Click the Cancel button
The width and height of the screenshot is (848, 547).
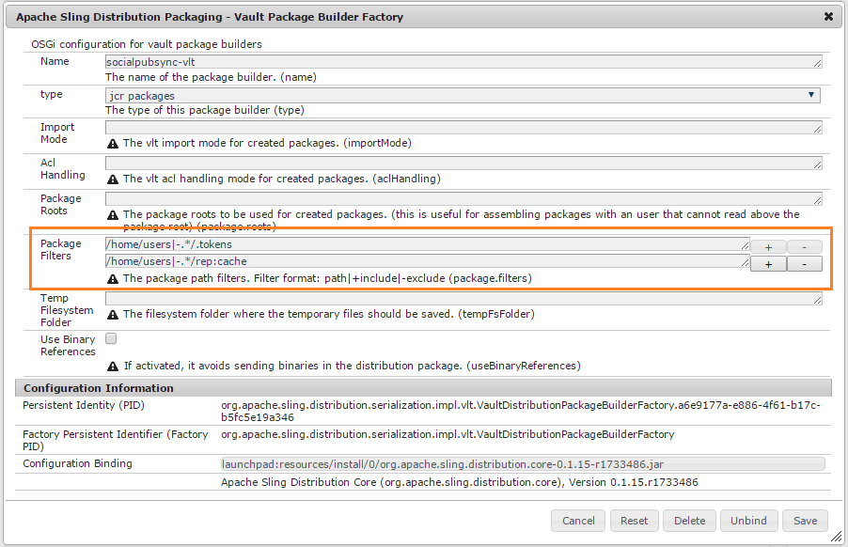click(x=577, y=521)
